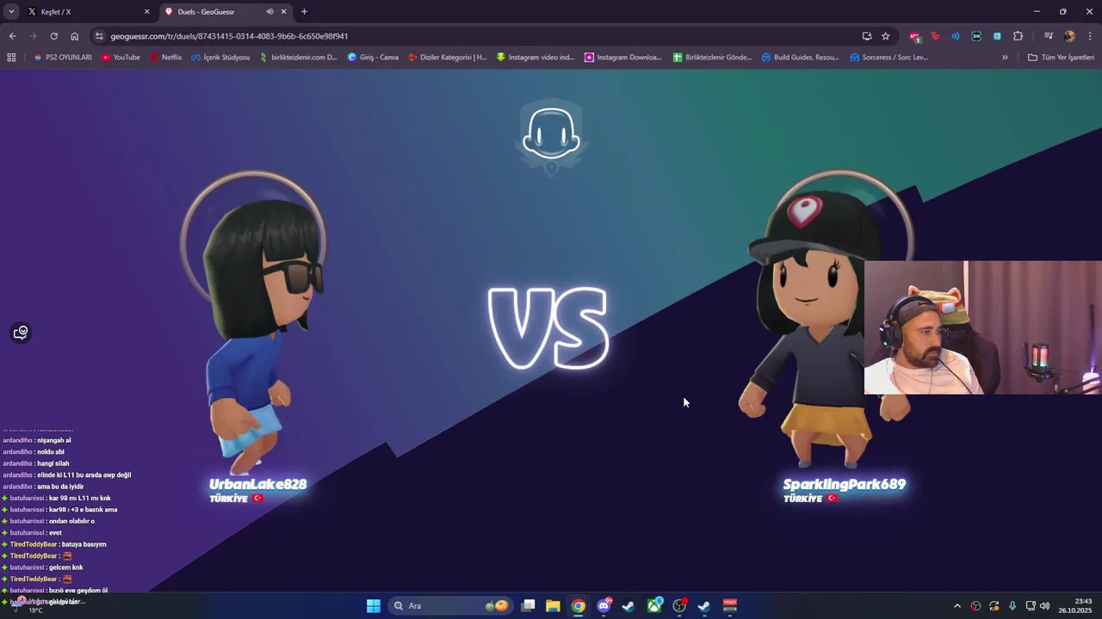1102x619 pixels.
Task: Open a new browser tab
Action: coord(304,12)
